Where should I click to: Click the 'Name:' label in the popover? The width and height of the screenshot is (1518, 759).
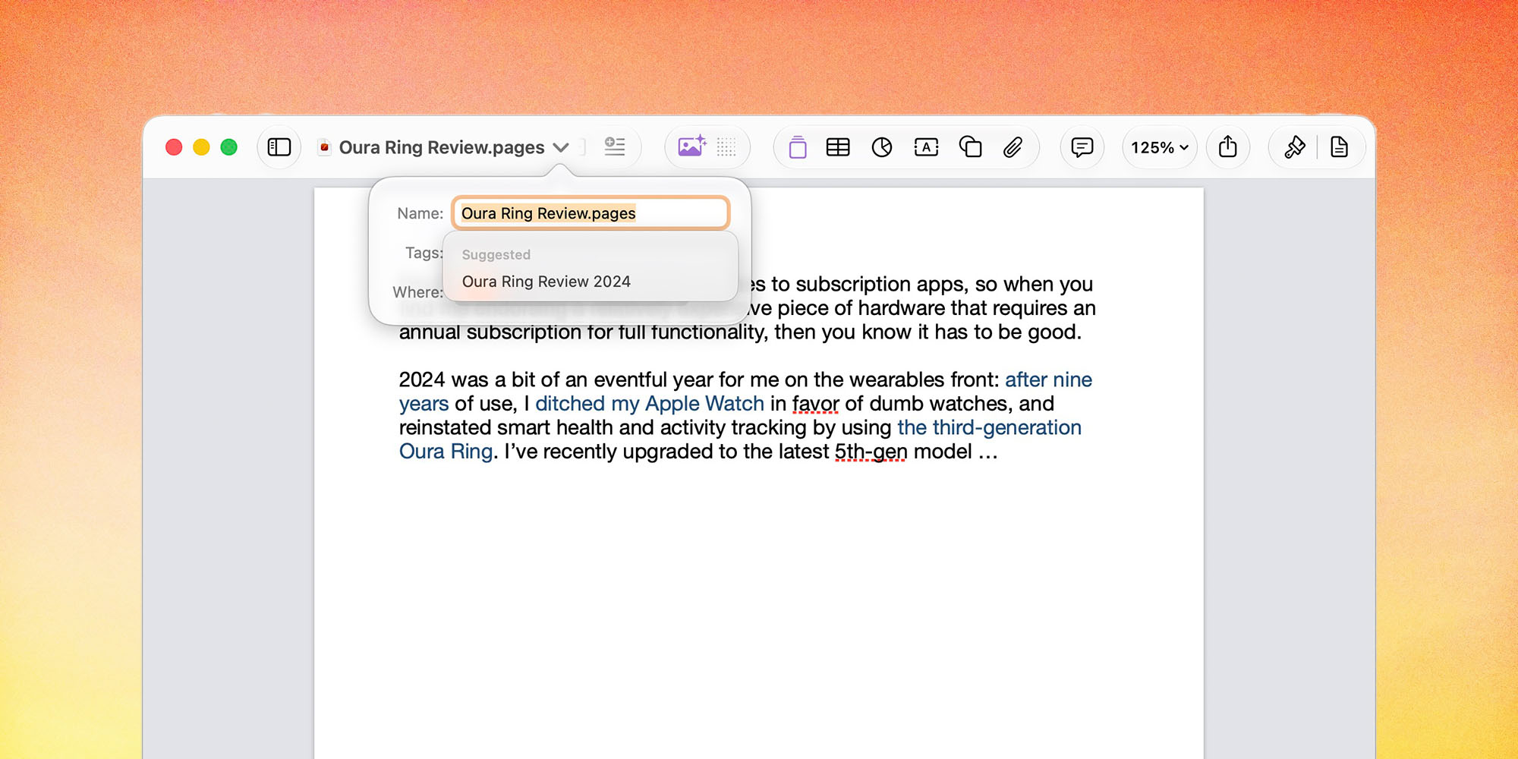coord(420,213)
